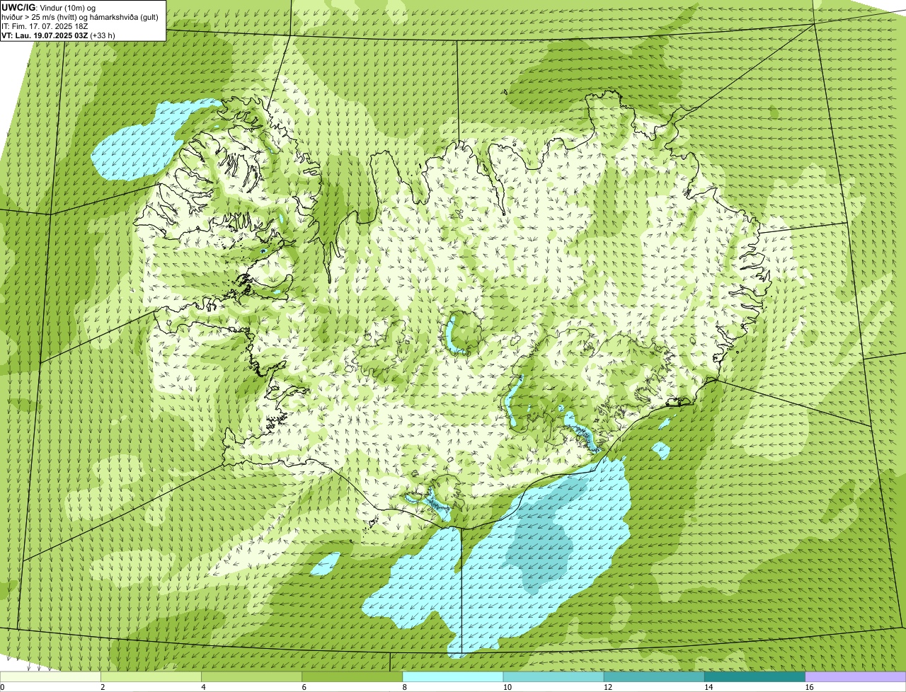Click the "UWC/IG: Vindur (10m) og" title line

pos(48,7)
